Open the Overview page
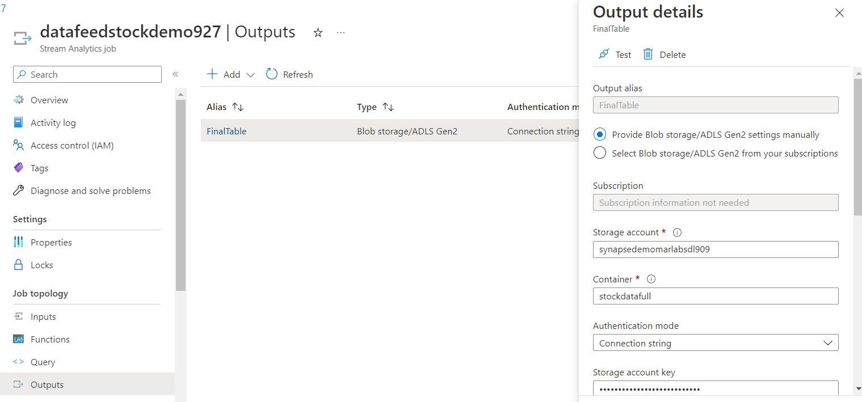 [48, 100]
